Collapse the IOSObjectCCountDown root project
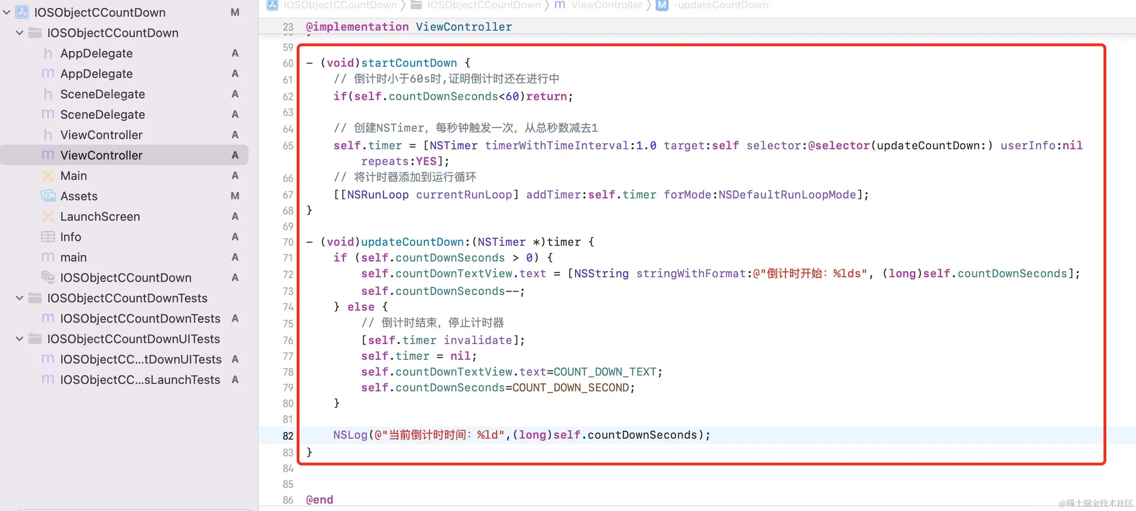This screenshot has width=1136, height=511. click(7, 13)
